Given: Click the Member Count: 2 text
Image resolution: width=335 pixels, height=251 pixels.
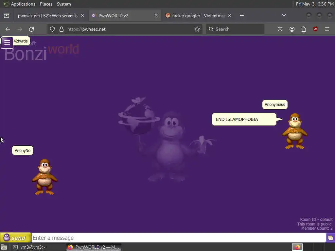Looking at the screenshot, I should [x=317, y=228].
